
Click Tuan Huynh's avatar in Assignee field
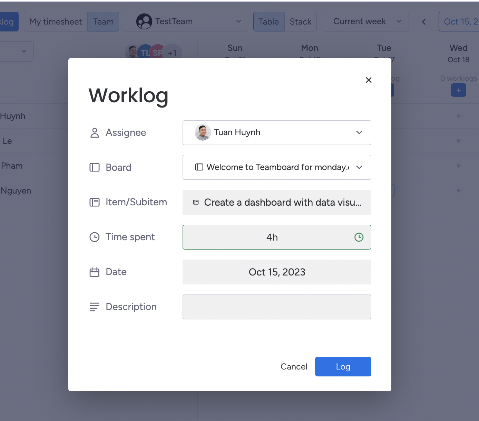203,132
